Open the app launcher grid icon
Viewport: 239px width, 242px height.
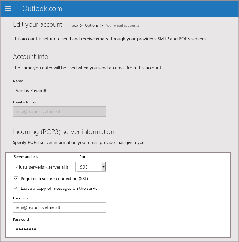[x=8, y=9]
